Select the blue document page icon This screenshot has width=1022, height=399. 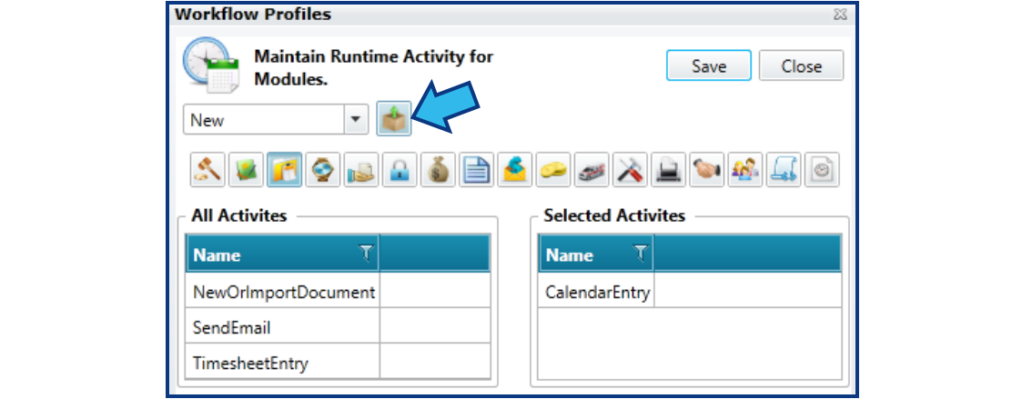click(x=477, y=170)
